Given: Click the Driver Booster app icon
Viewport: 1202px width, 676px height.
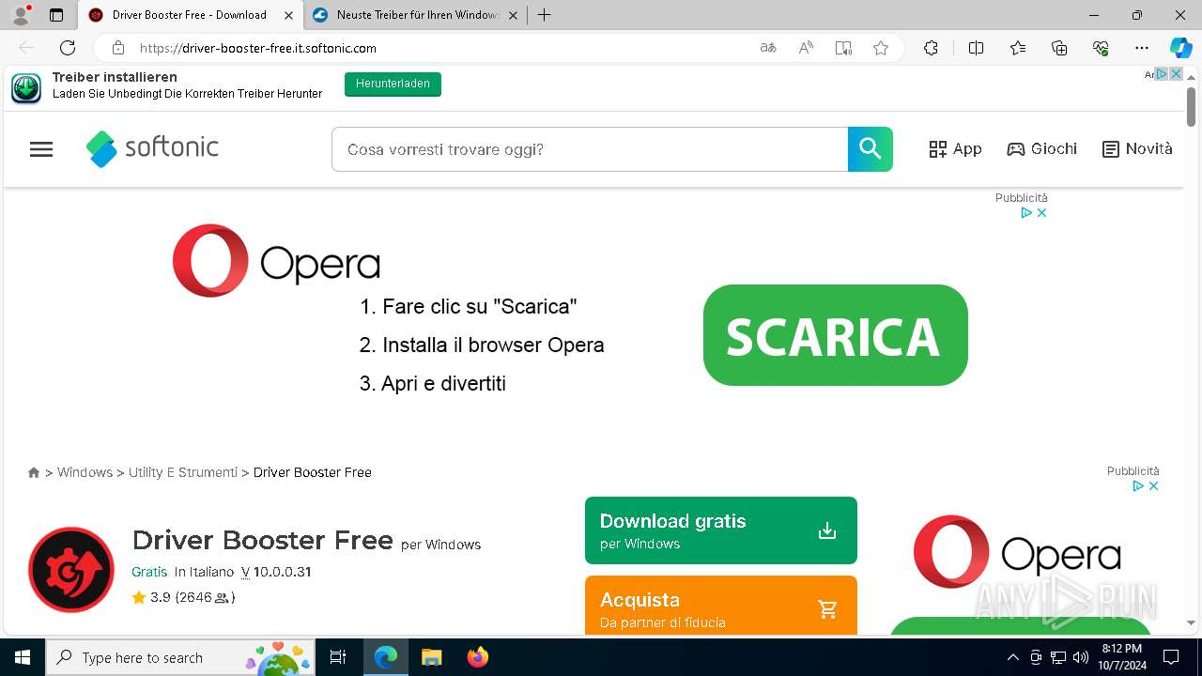Looking at the screenshot, I should [x=71, y=570].
